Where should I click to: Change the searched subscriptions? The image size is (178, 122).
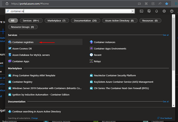pos(34,118)
